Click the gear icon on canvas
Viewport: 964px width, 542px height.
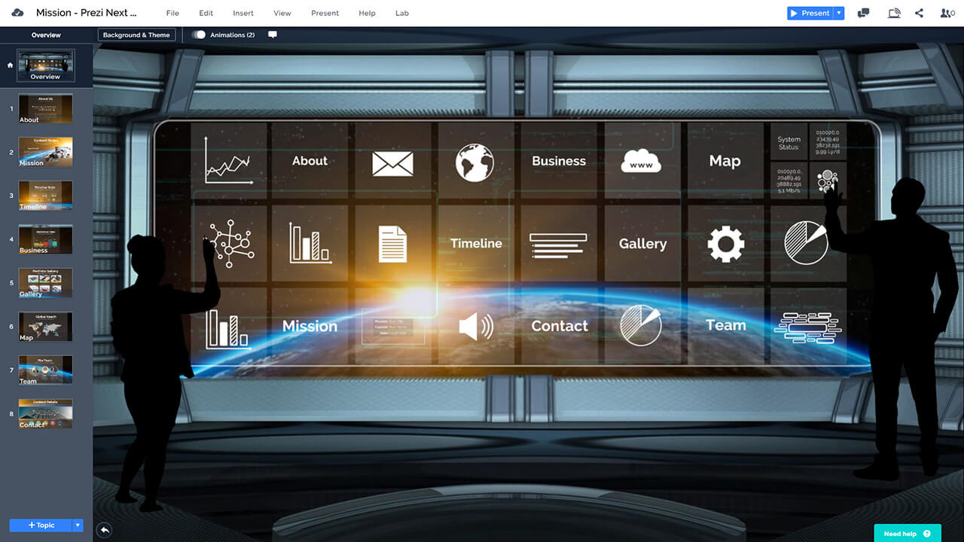[x=725, y=244]
